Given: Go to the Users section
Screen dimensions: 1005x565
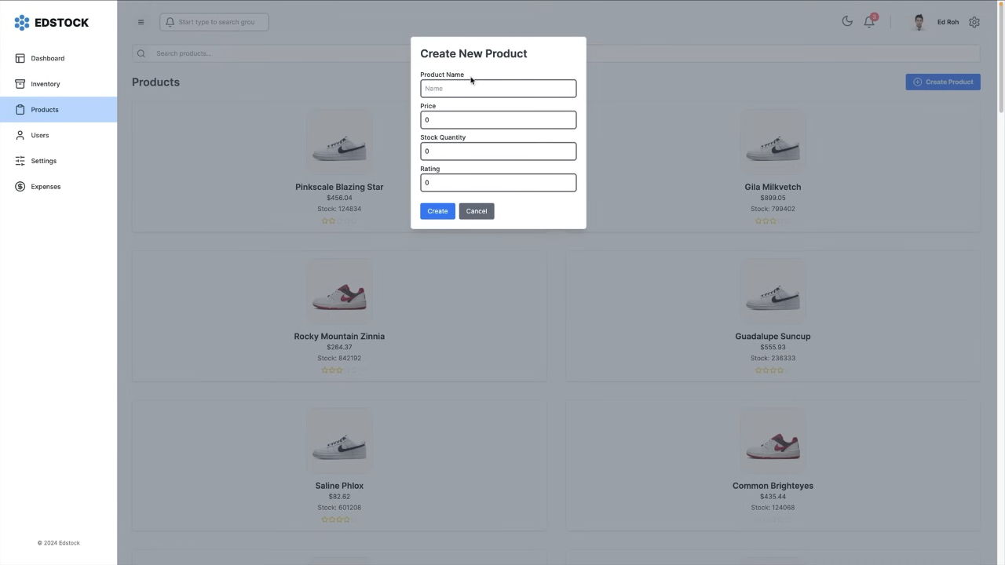Looking at the screenshot, I should tap(39, 135).
